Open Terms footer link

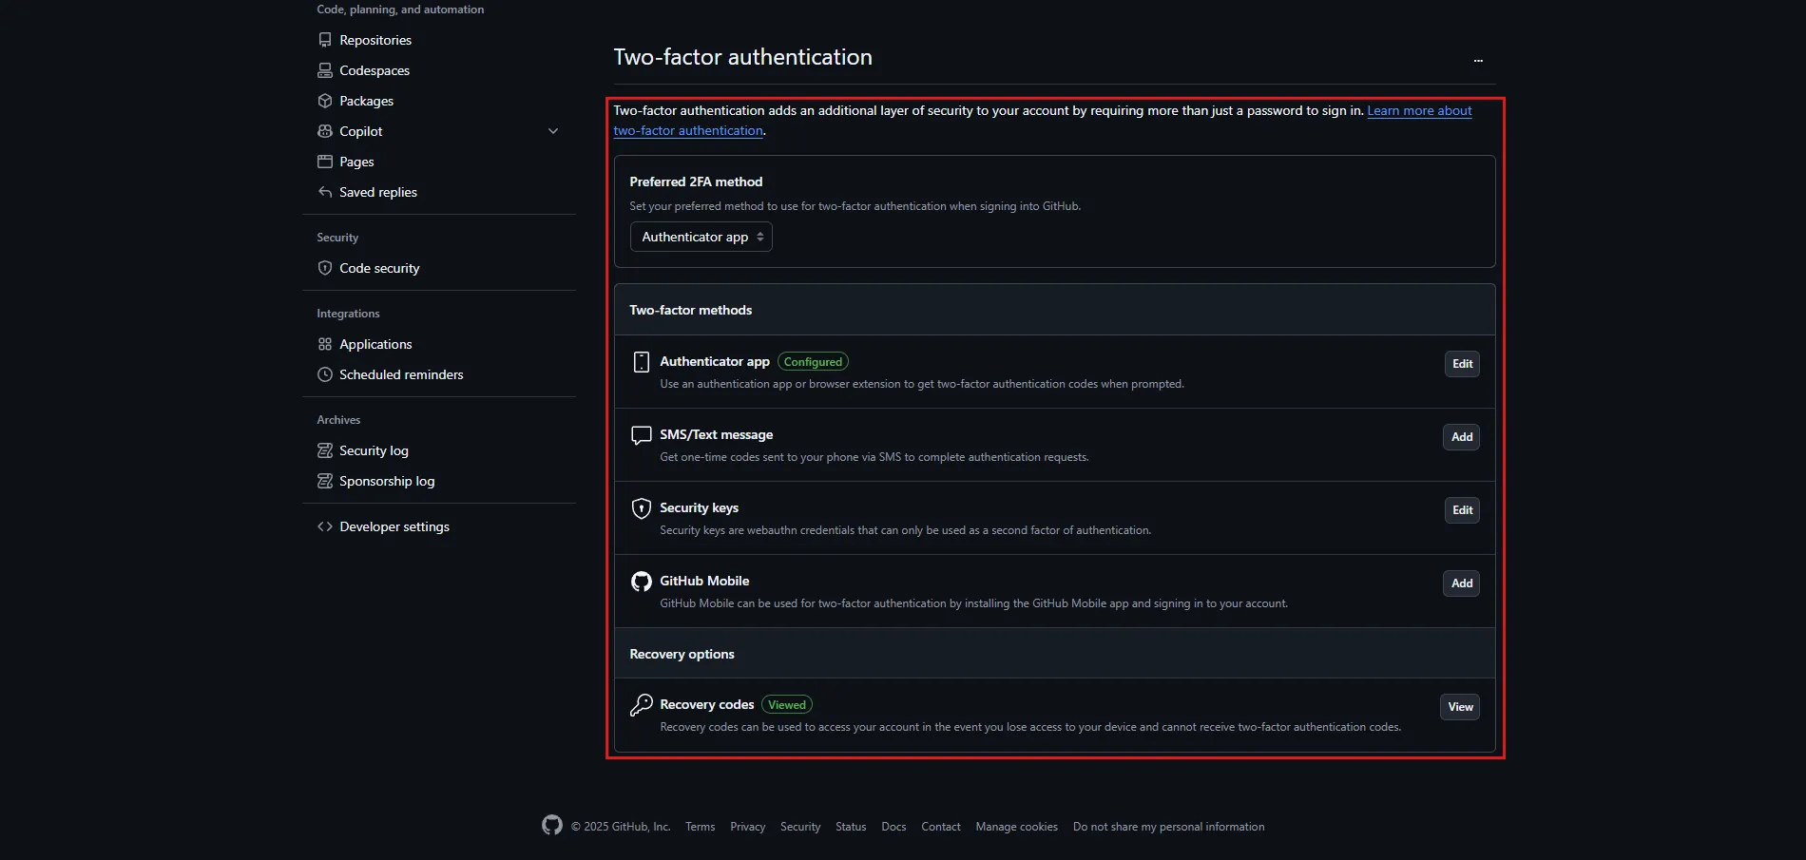pos(700,827)
